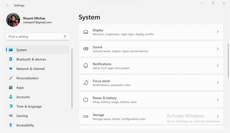Open the Display settings title
The image size is (230, 133).
coord(98,30)
